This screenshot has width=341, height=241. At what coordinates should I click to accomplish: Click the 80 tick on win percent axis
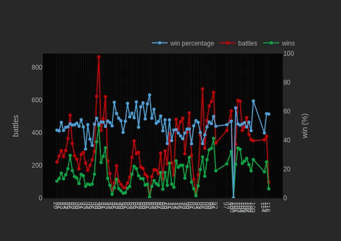coord(287,82)
